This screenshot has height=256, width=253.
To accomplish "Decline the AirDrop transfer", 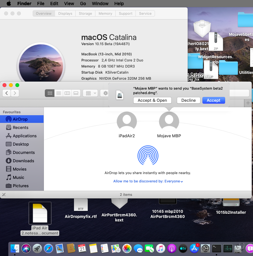I will pos(188,100).
